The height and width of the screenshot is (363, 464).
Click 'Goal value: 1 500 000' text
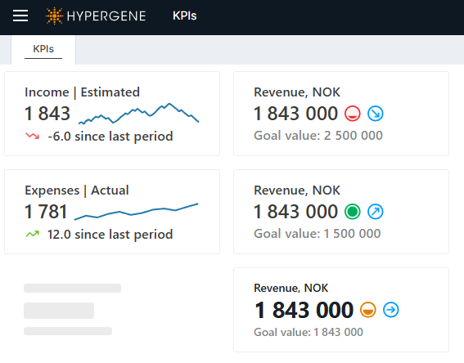click(x=318, y=234)
